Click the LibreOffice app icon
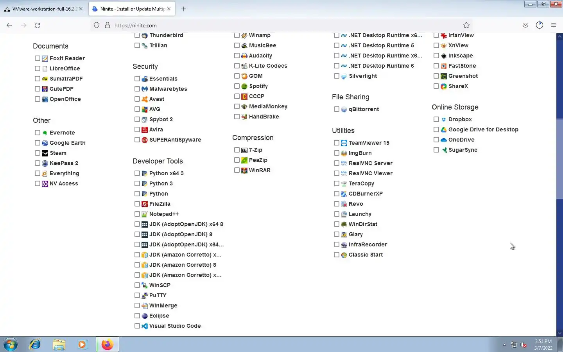Image resolution: width=563 pixels, height=352 pixels. click(45, 68)
